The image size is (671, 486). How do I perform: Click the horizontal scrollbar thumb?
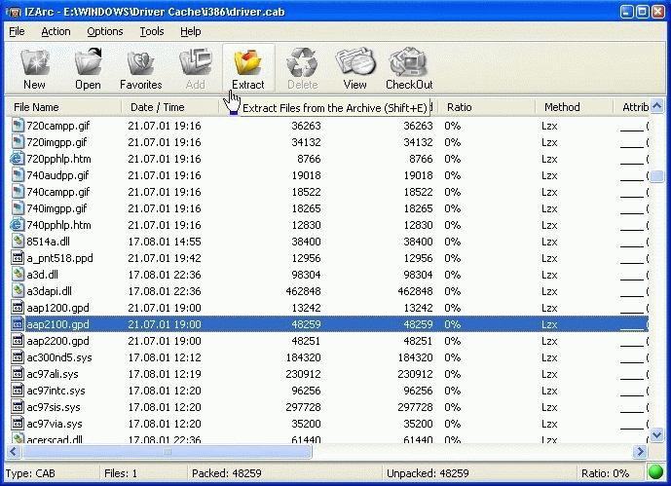coord(167,451)
